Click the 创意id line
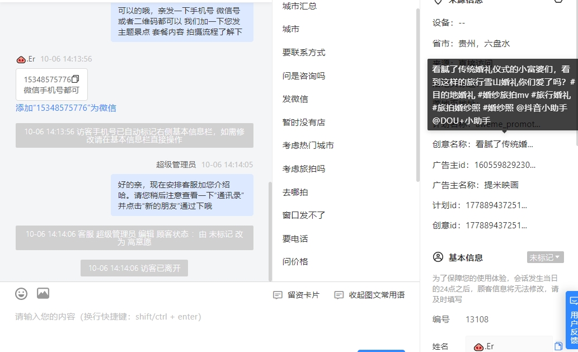 480,225
